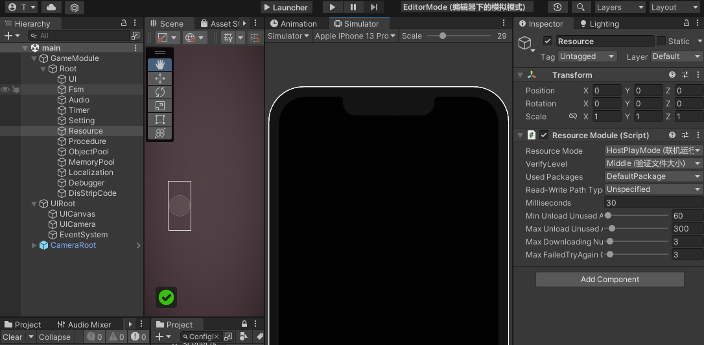Toggle the Resource object active checkbox
The image size is (704, 345).
click(x=547, y=42)
